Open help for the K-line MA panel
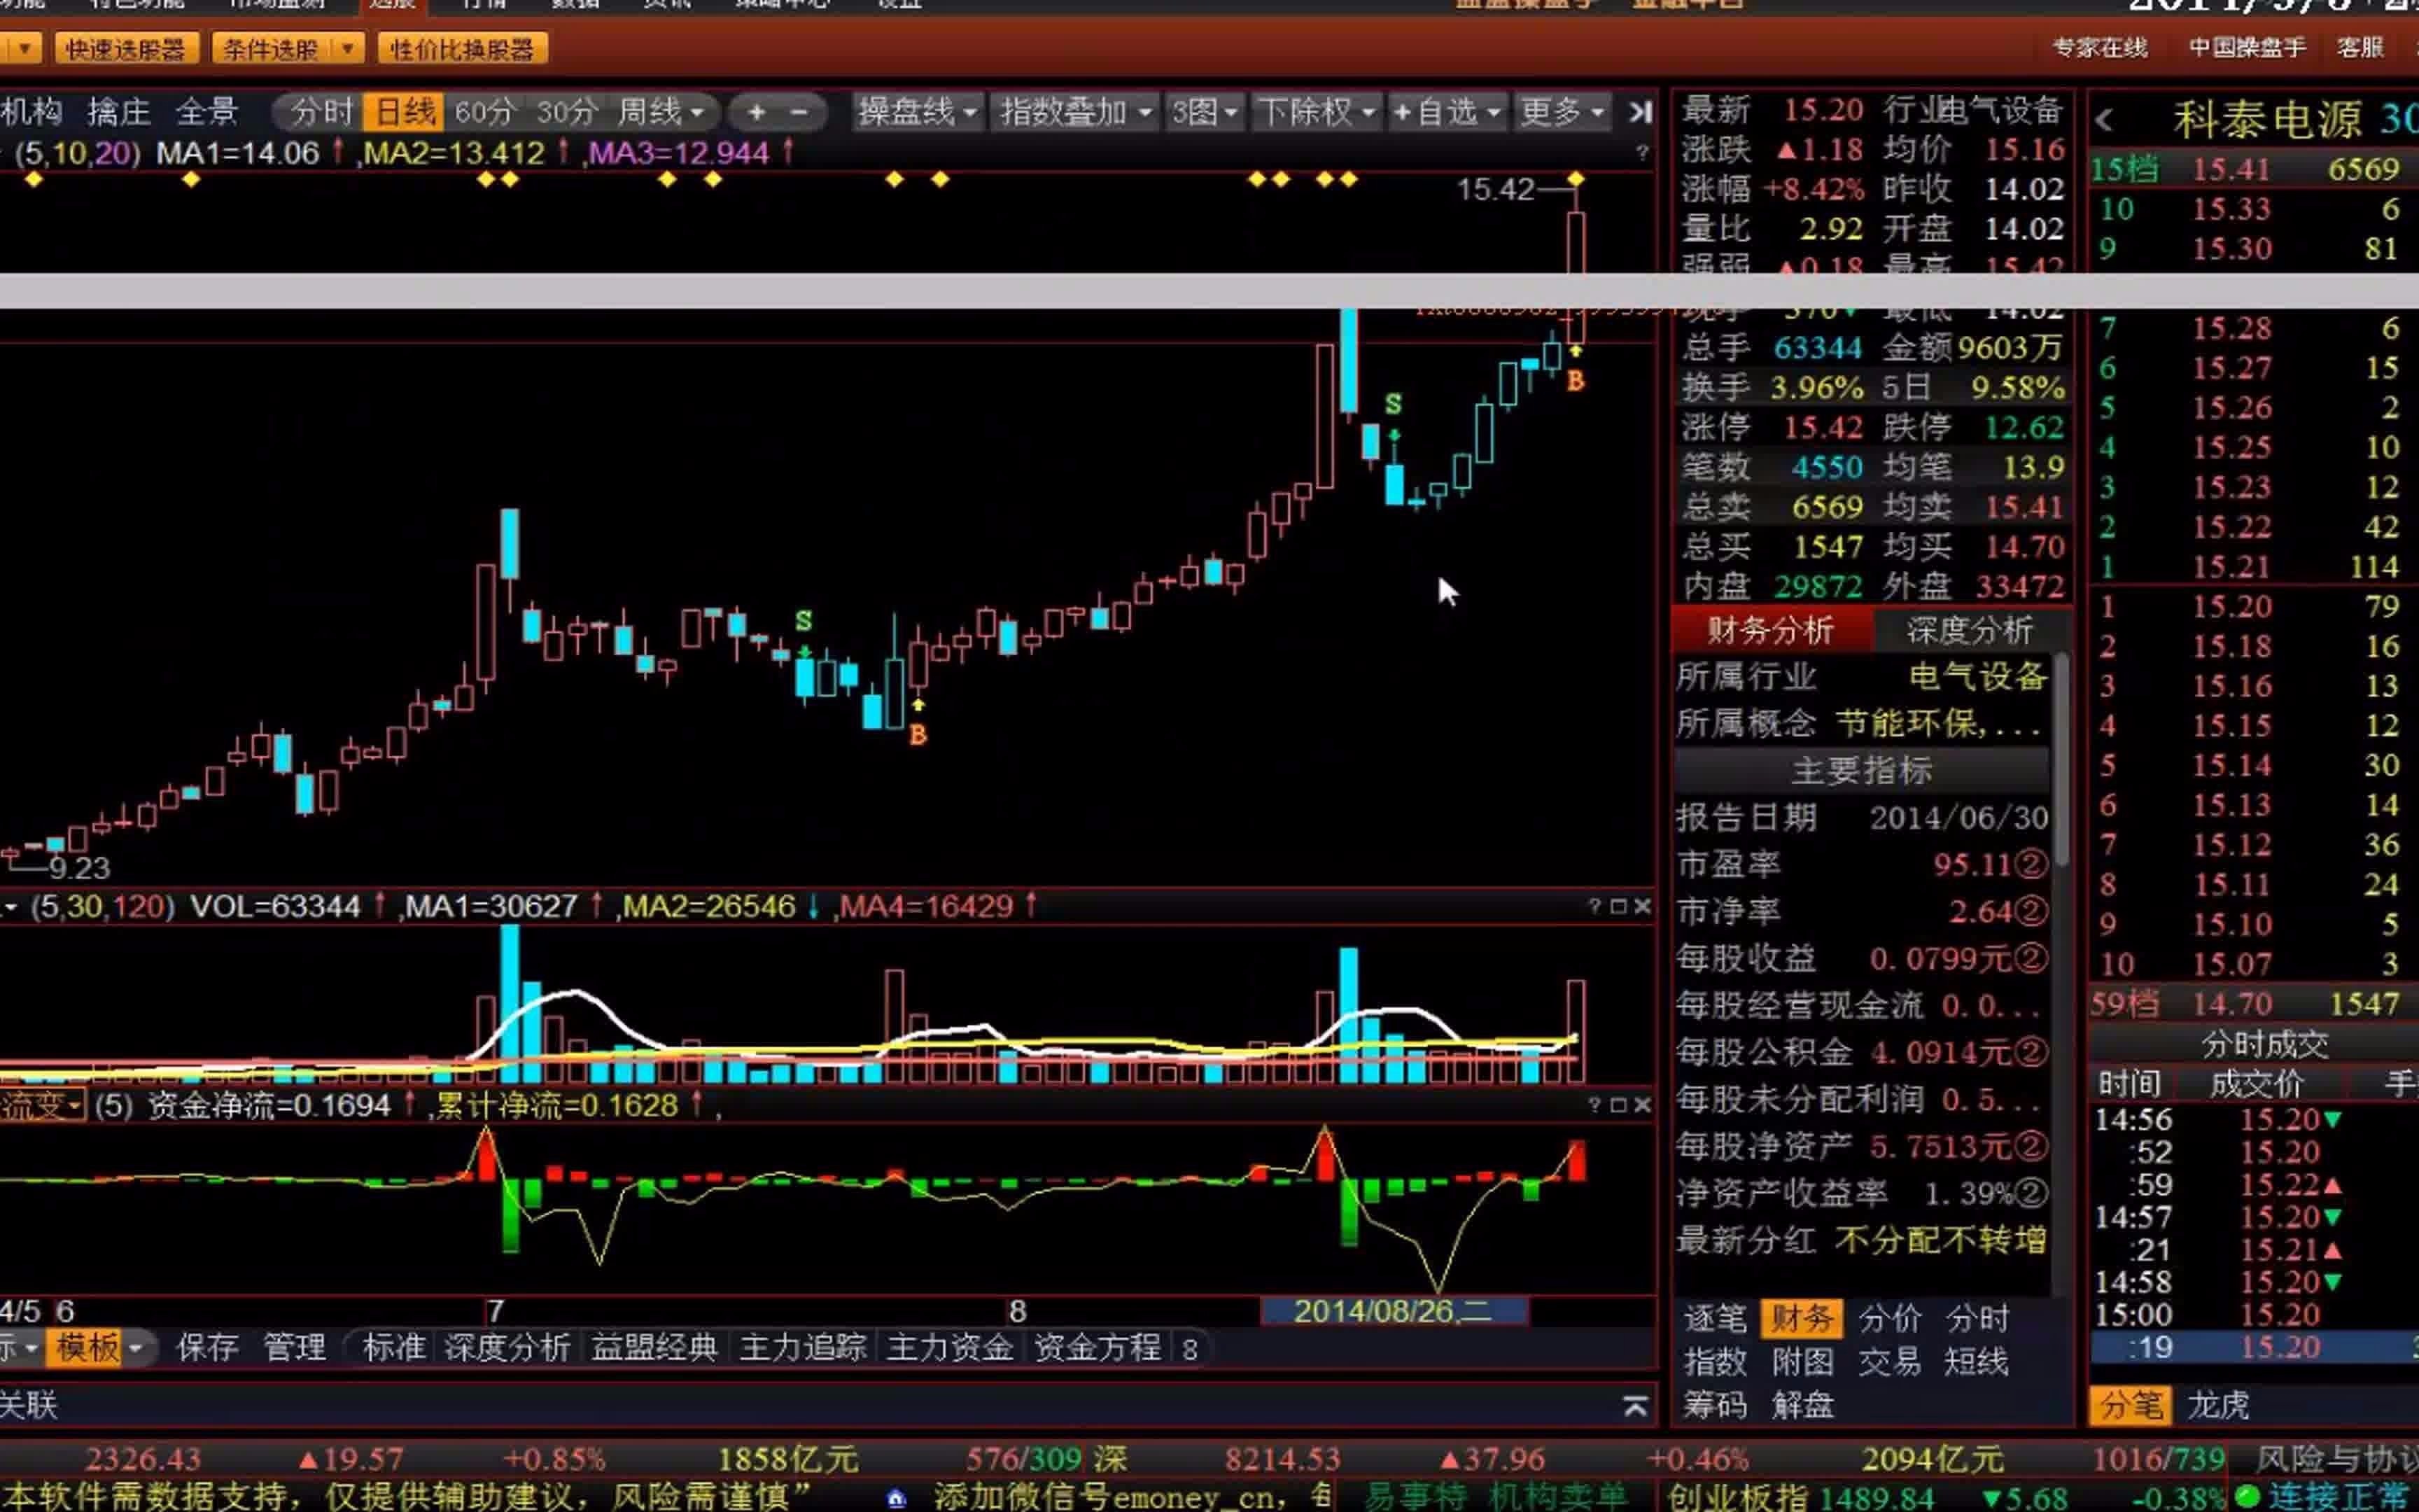 (x=1641, y=152)
